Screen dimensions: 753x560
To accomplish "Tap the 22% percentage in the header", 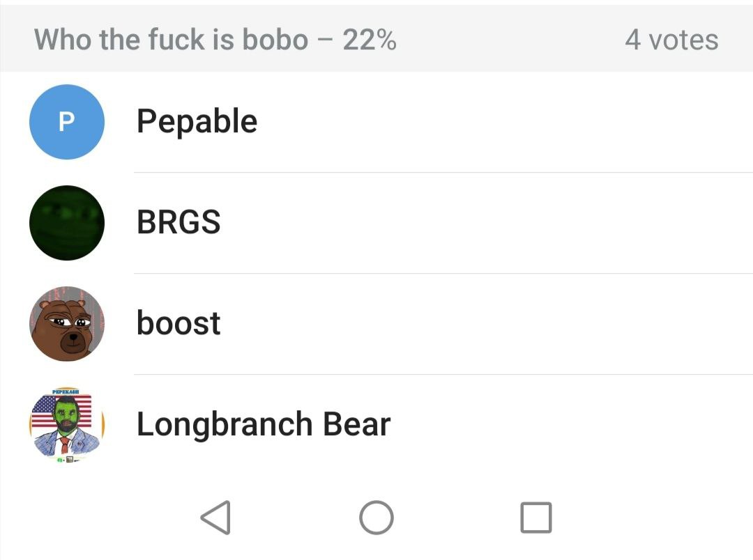I will (370, 39).
